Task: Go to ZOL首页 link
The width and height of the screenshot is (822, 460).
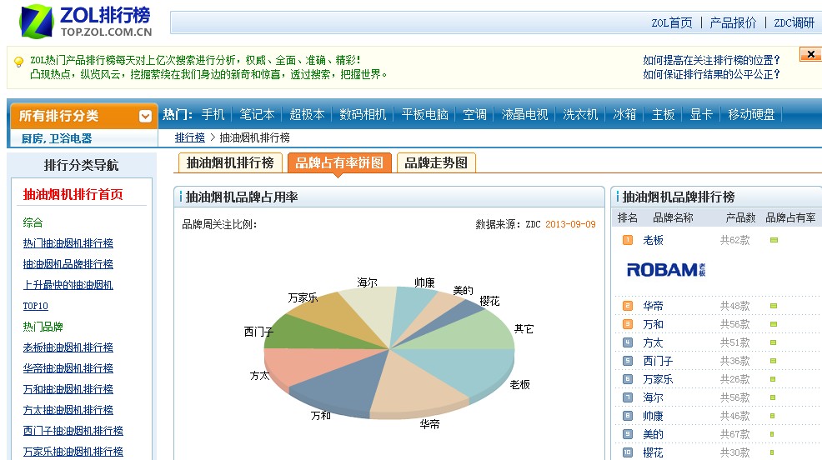Action: tap(672, 23)
